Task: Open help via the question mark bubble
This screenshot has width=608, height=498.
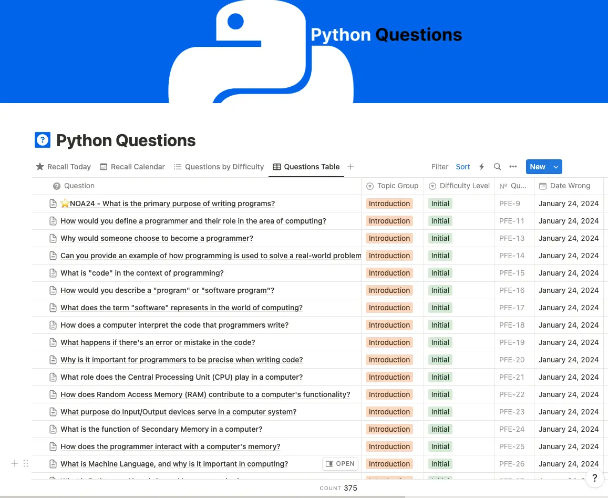Action: (594, 478)
